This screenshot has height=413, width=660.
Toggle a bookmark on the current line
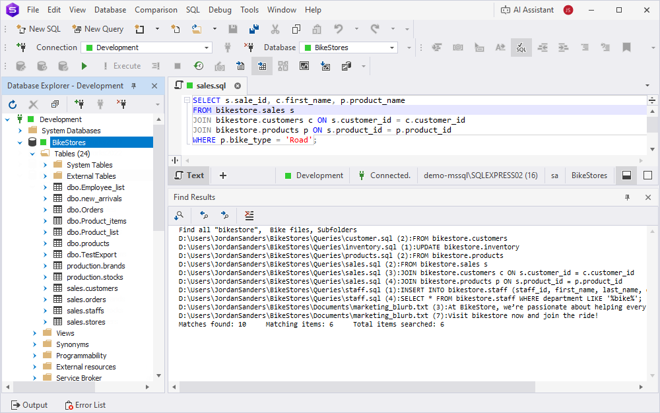628,48
